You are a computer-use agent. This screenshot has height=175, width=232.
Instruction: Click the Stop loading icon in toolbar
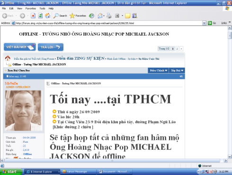(x=33, y=16)
